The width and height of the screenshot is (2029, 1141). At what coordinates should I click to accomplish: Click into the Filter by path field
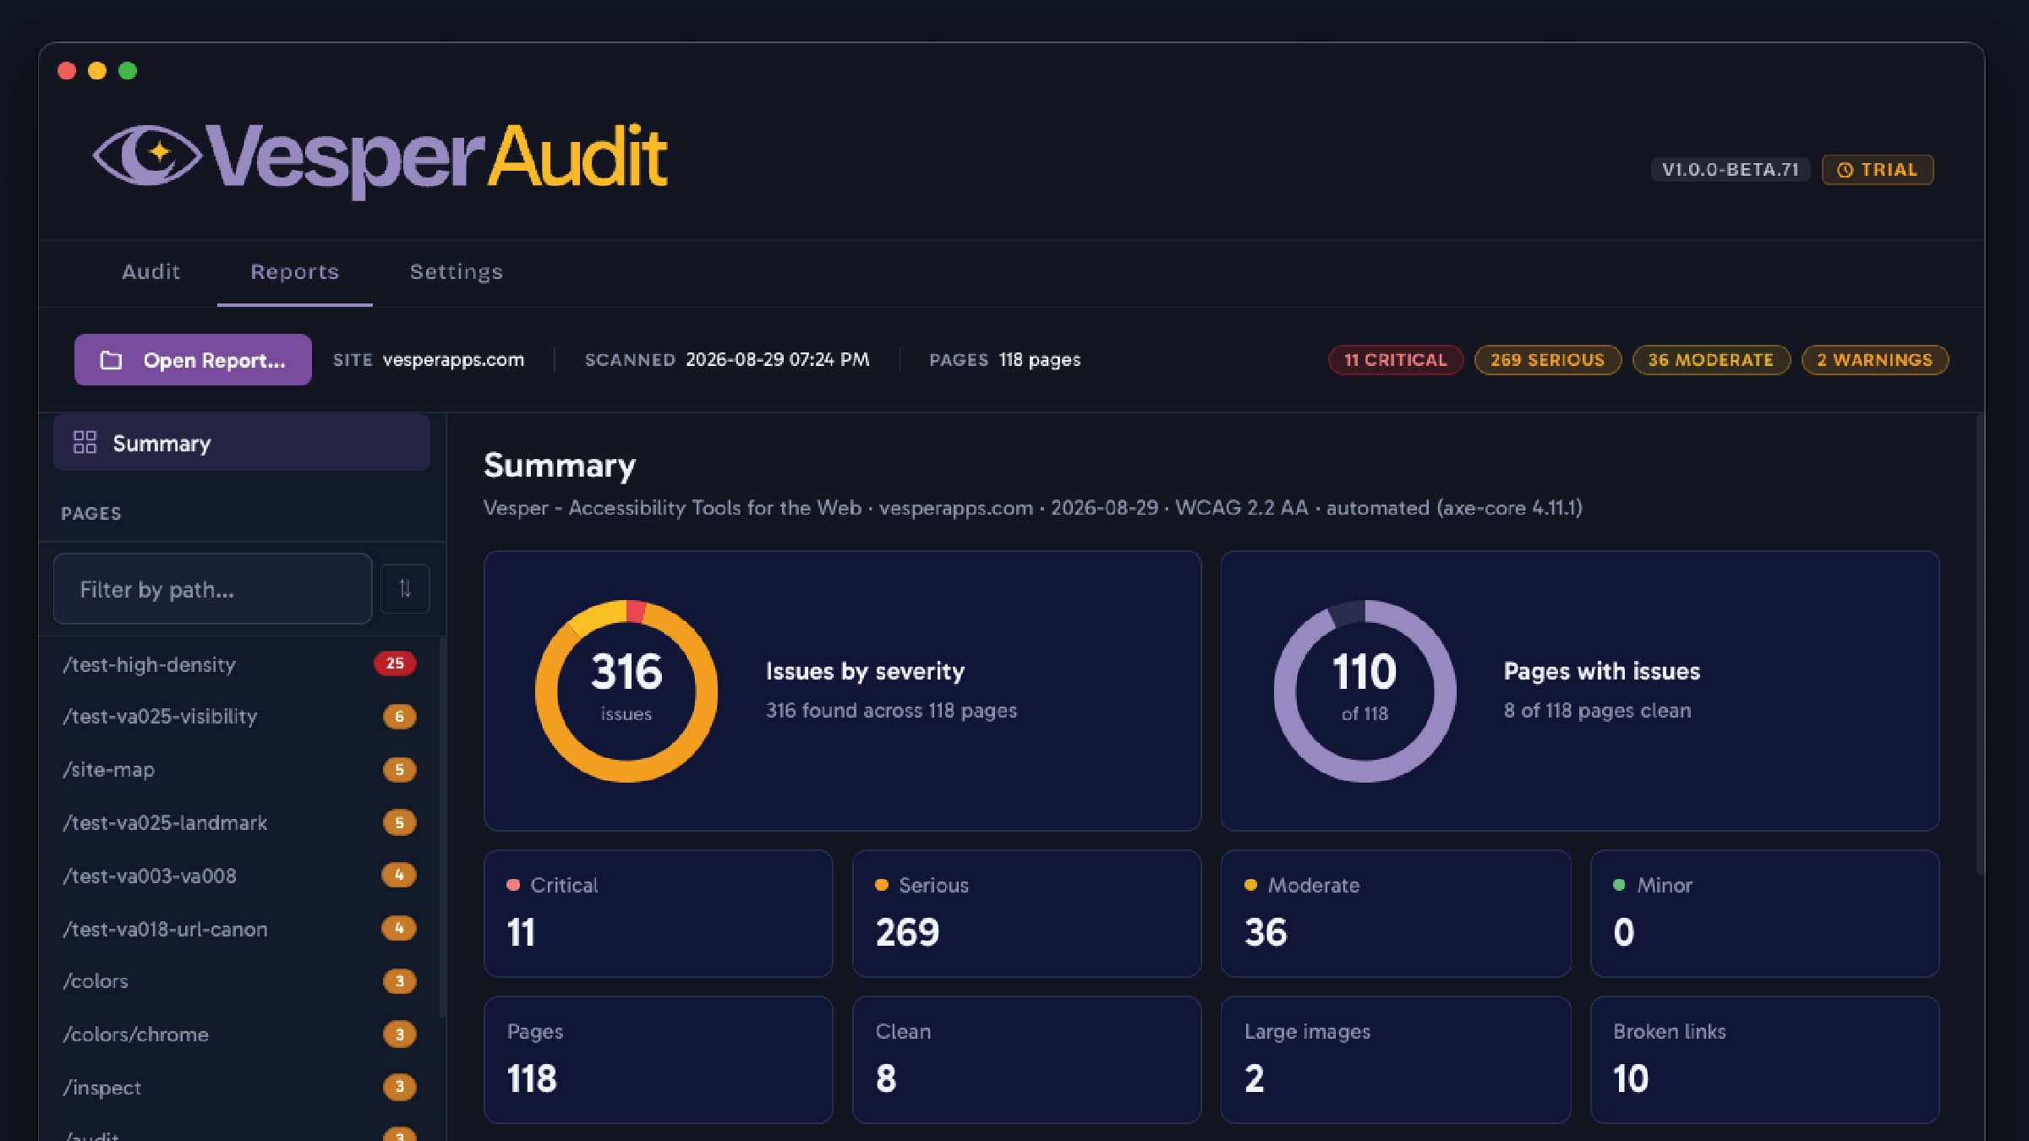pyautogui.click(x=212, y=589)
